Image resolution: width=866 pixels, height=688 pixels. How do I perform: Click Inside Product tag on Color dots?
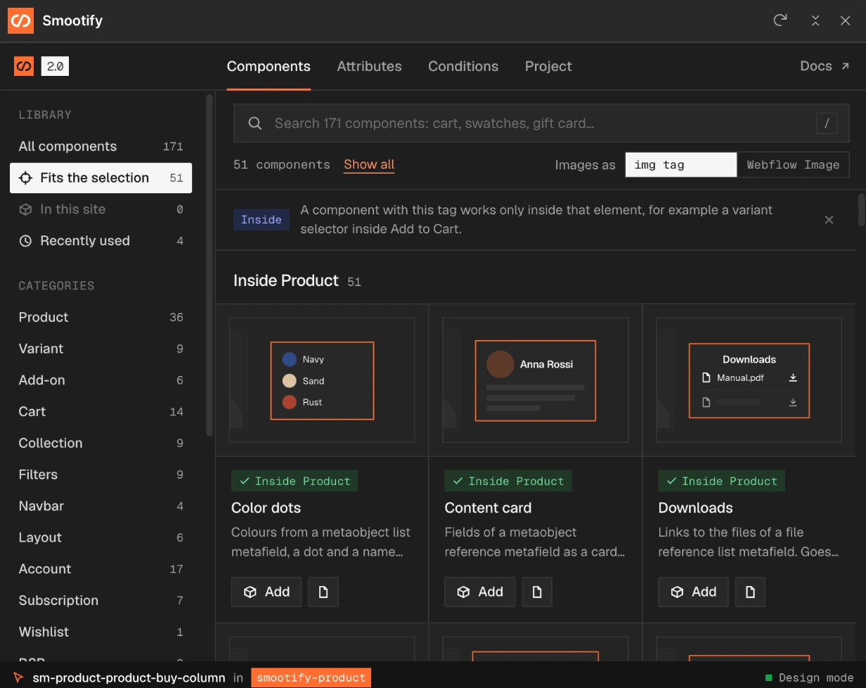click(x=295, y=481)
